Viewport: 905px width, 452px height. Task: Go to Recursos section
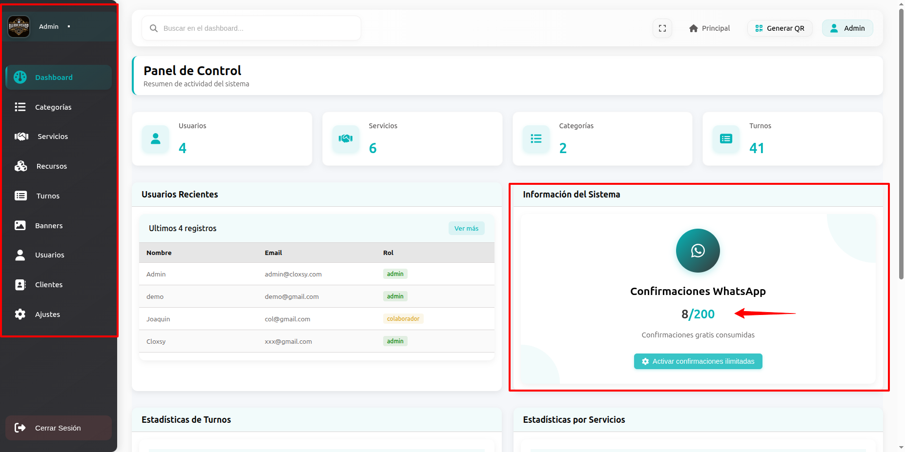[x=51, y=166]
